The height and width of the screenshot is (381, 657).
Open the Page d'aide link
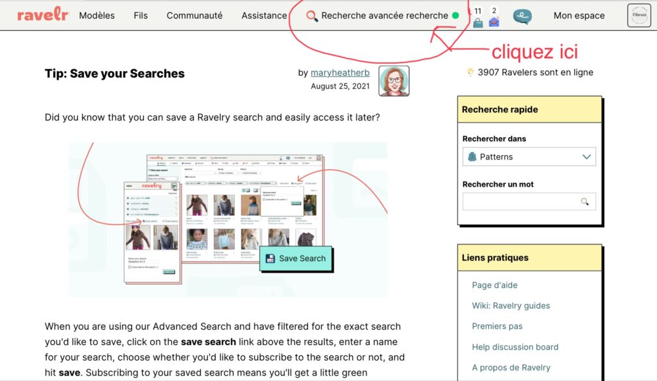point(495,285)
